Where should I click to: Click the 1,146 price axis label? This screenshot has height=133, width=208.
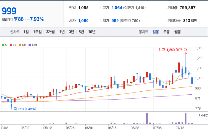tap(199, 68)
